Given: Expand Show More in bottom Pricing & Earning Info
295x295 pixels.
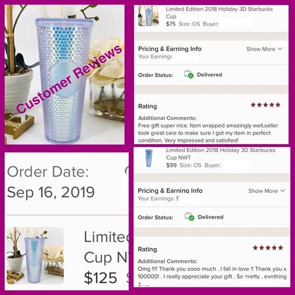Looking at the screenshot, I should (263, 191).
